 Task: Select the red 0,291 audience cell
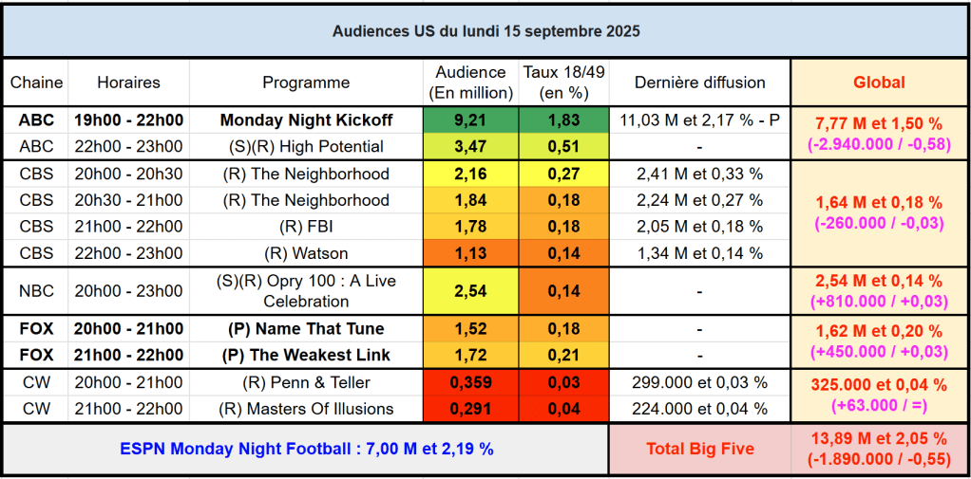tap(470, 410)
